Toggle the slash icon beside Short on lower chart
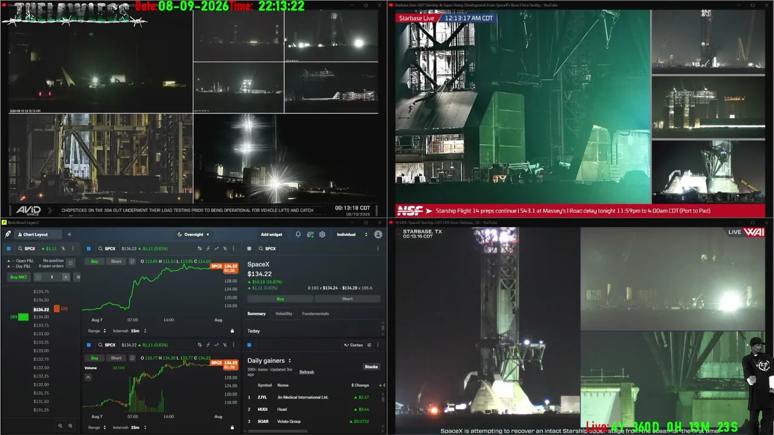Viewport: 774px width, 435px height. pyautogui.click(x=132, y=358)
